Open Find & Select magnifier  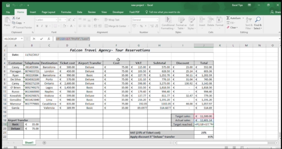click(258, 21)
